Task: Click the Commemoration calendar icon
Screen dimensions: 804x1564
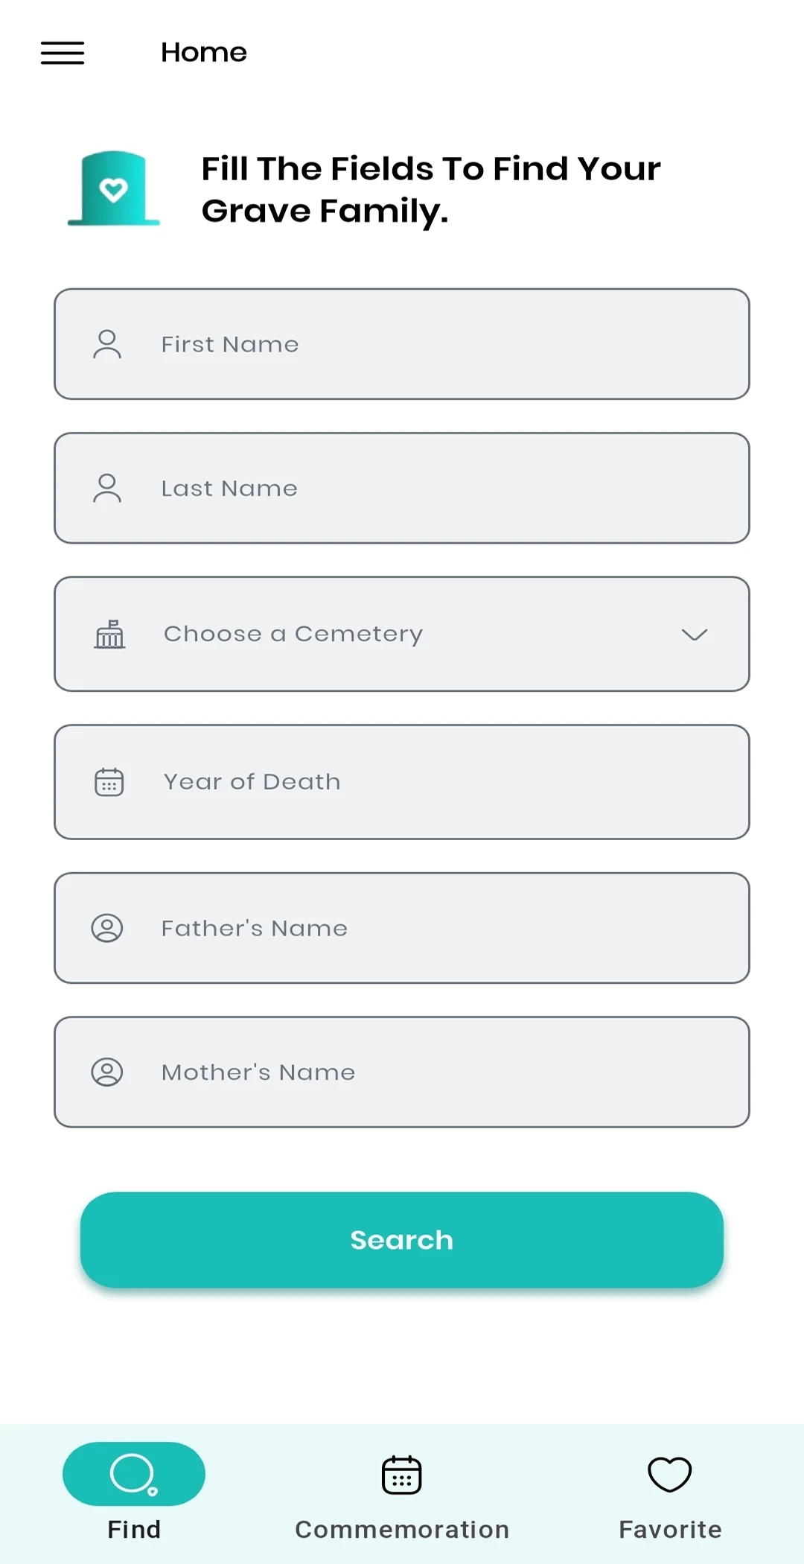Action: coord(402,1475)
